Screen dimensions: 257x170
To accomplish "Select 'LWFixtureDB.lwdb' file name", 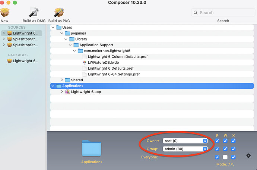I will click(104, 63).
